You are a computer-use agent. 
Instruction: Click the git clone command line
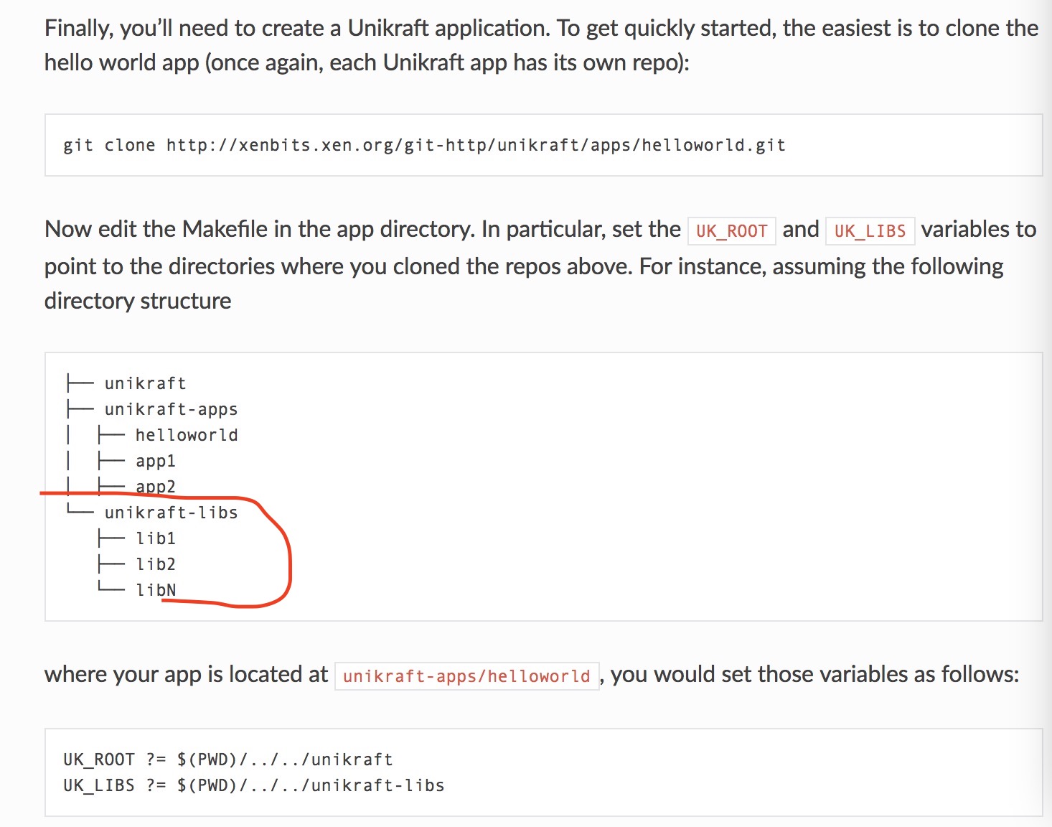tap(424, 145)
